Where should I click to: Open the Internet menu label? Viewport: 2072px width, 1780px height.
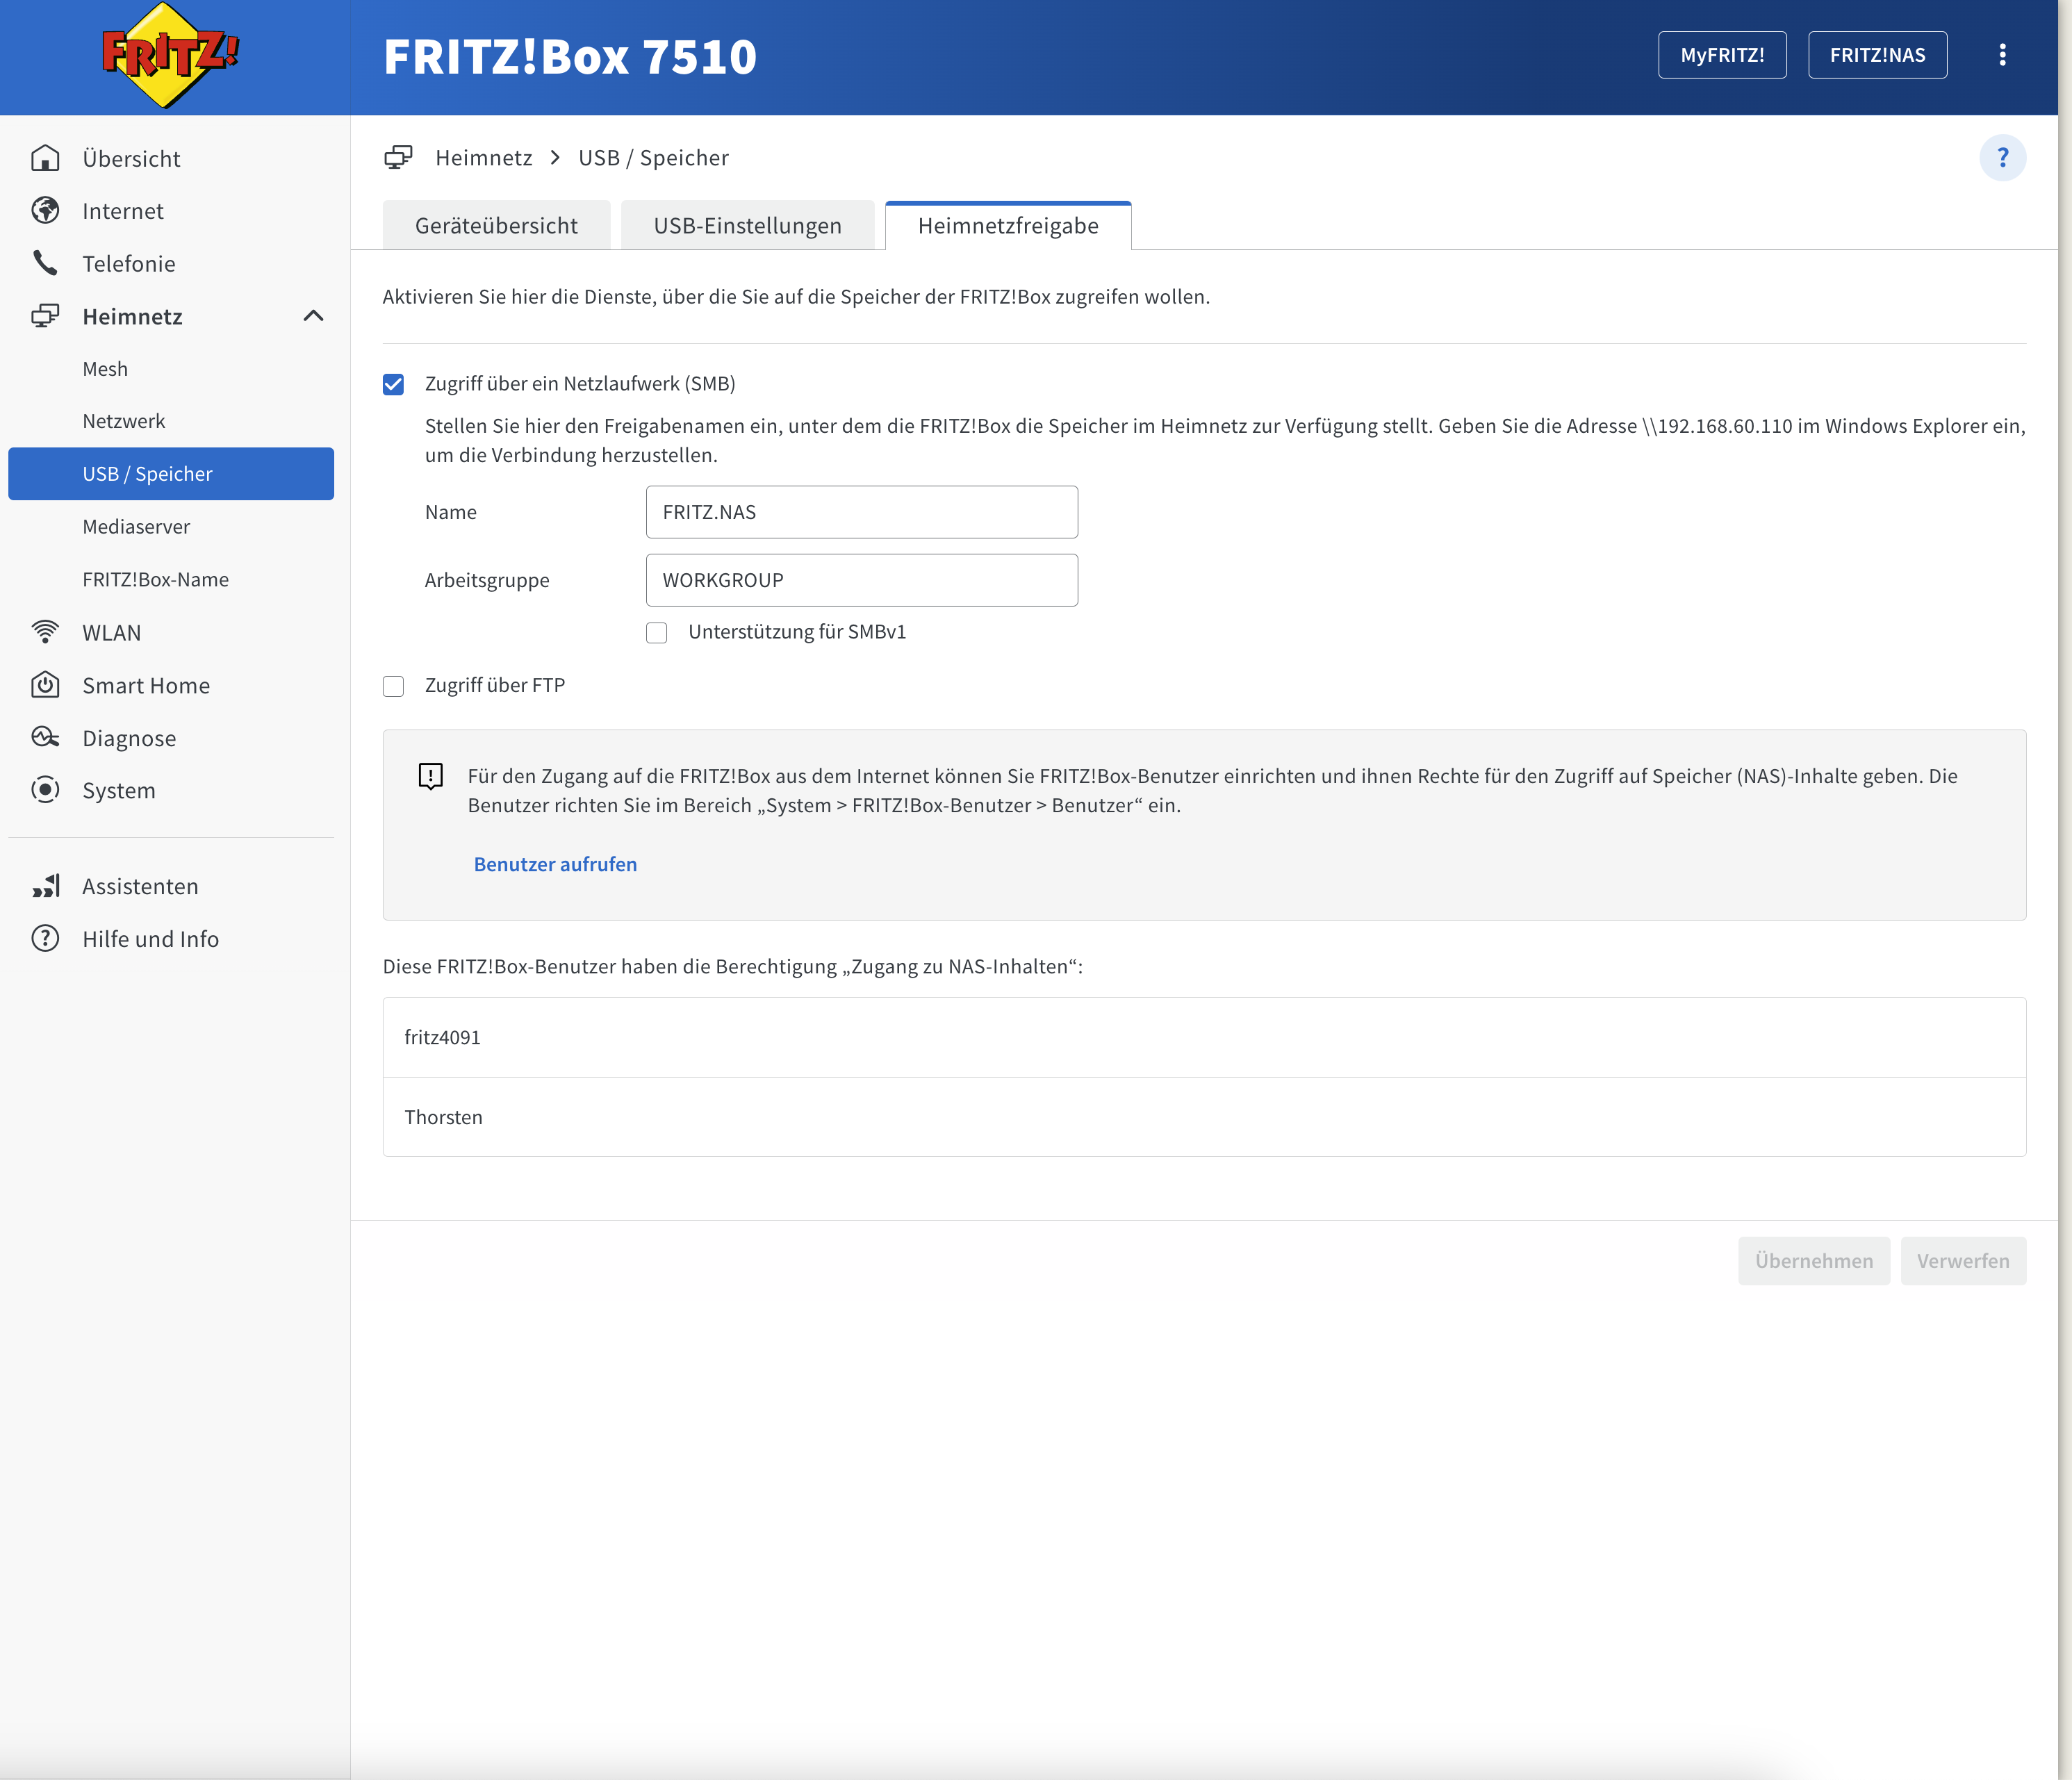[x=123, y=211]
